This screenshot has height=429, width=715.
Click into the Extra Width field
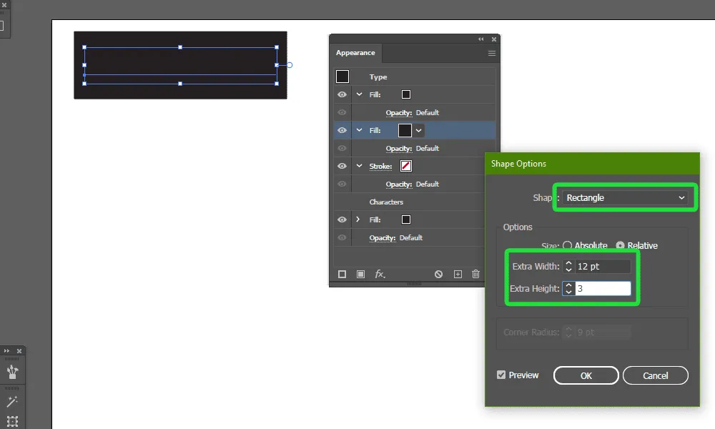click(x=603, y=266)
